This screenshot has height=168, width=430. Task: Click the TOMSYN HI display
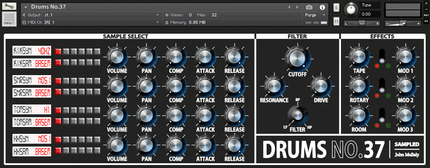tap(32, 110)
